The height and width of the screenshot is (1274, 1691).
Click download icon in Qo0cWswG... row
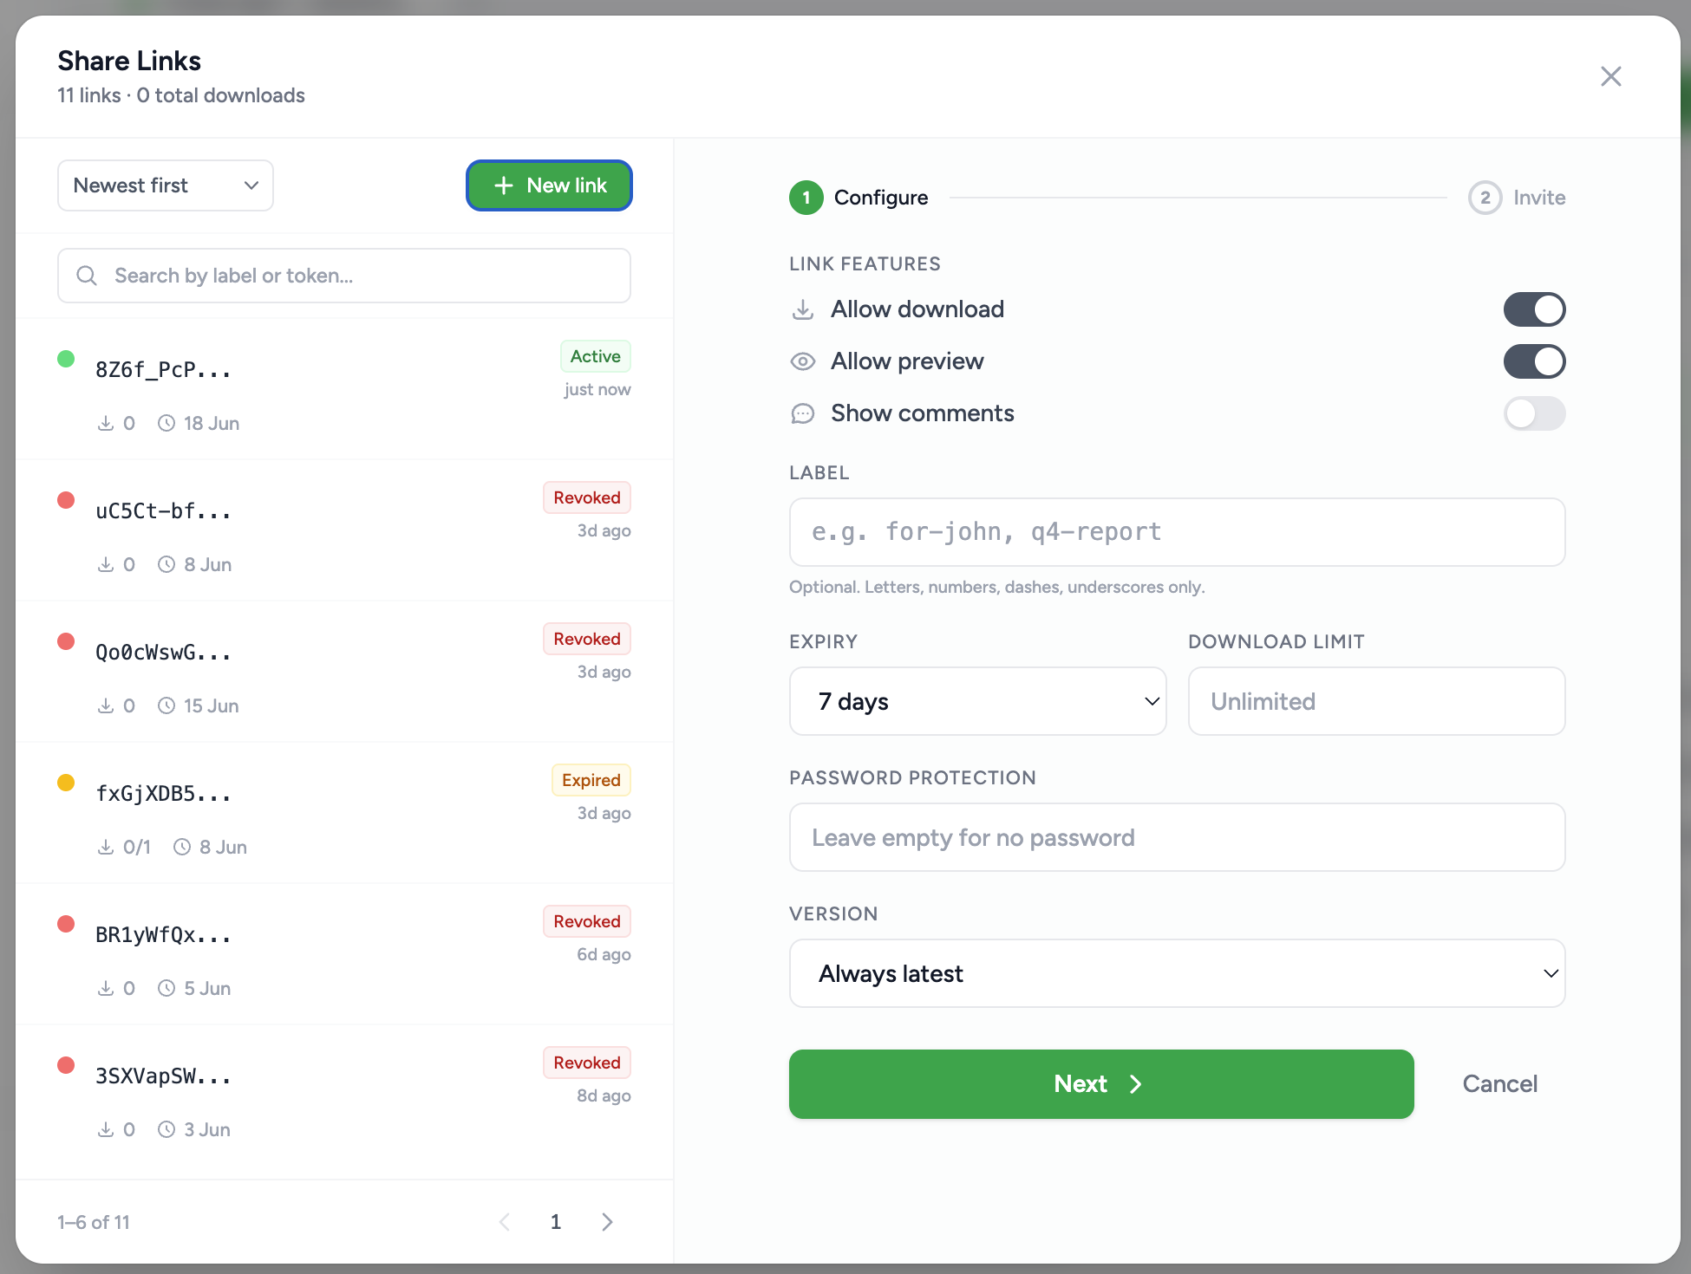point(106,705)
